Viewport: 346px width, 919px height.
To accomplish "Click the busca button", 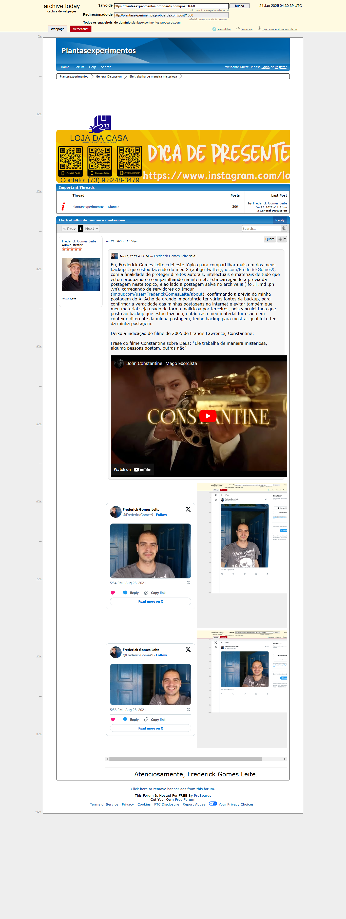I will pyautogui.click(x=239, y=6).
